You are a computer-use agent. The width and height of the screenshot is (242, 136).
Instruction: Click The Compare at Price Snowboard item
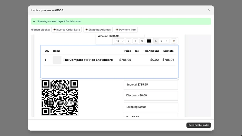tap(88, 60)
